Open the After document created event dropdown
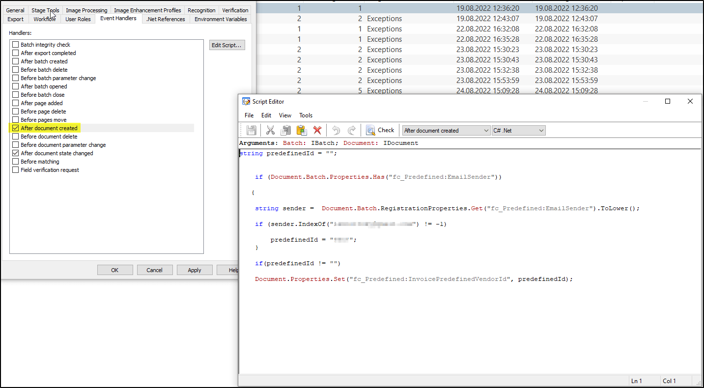The width and height of the screenshot is (704, 388). click(x=446, y=131)
